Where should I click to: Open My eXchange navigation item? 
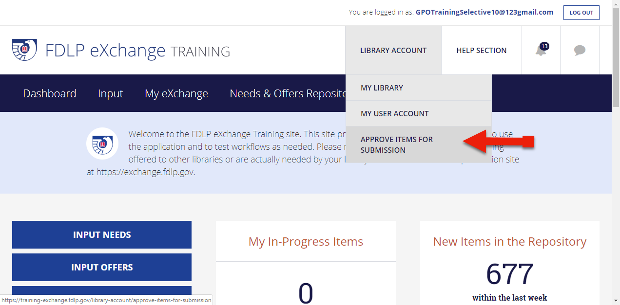pos(176,93)
